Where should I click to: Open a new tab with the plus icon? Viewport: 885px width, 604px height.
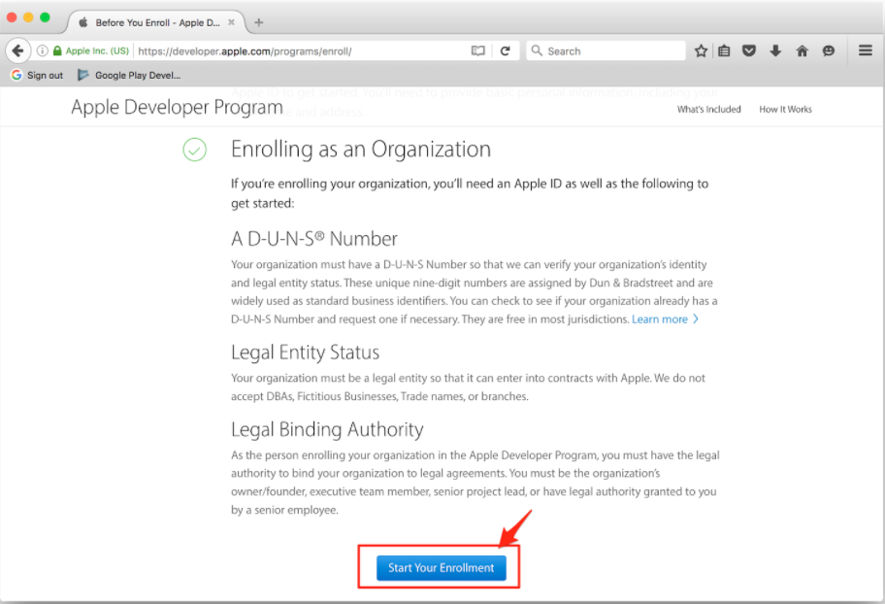pyautogui.click(x=258, y=22)
